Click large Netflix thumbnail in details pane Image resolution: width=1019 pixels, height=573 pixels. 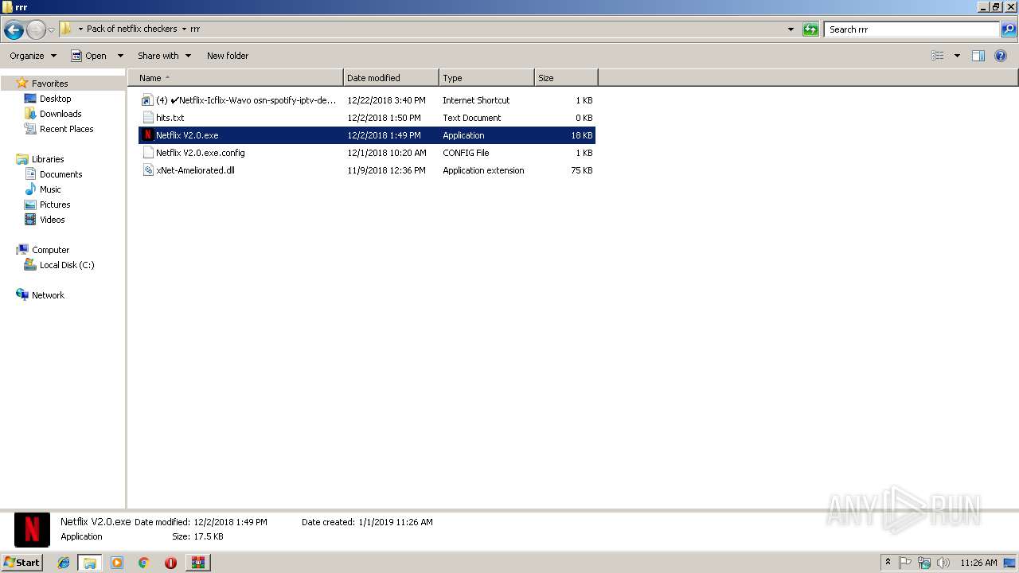point(32,529)
